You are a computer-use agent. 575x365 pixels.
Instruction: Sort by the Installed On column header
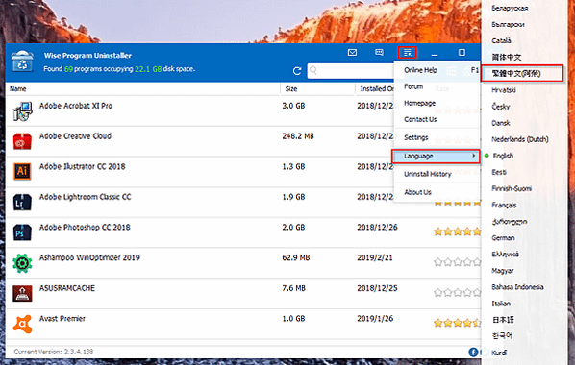[x=377, y=89]
